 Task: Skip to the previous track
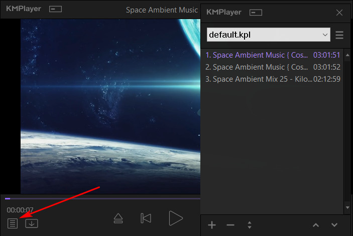click(x=146, y=218)
